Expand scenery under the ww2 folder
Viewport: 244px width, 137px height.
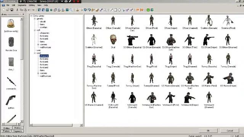pyautogui.click(x=38, y=73)
